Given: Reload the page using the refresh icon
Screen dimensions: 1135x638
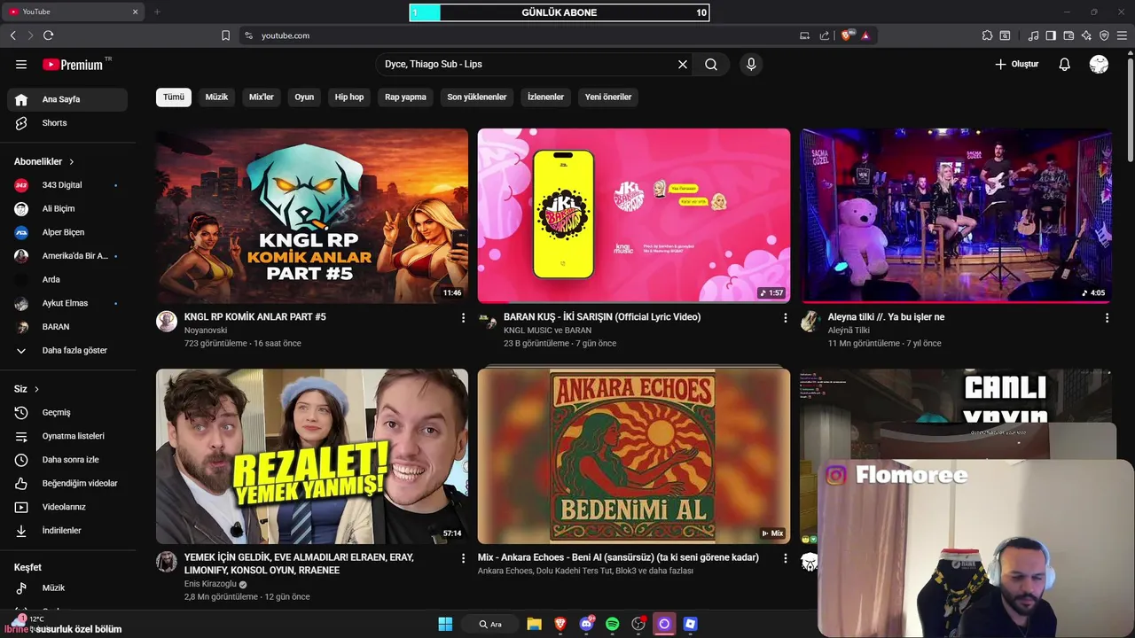Looking at the screenshot, I should point(48,35).
